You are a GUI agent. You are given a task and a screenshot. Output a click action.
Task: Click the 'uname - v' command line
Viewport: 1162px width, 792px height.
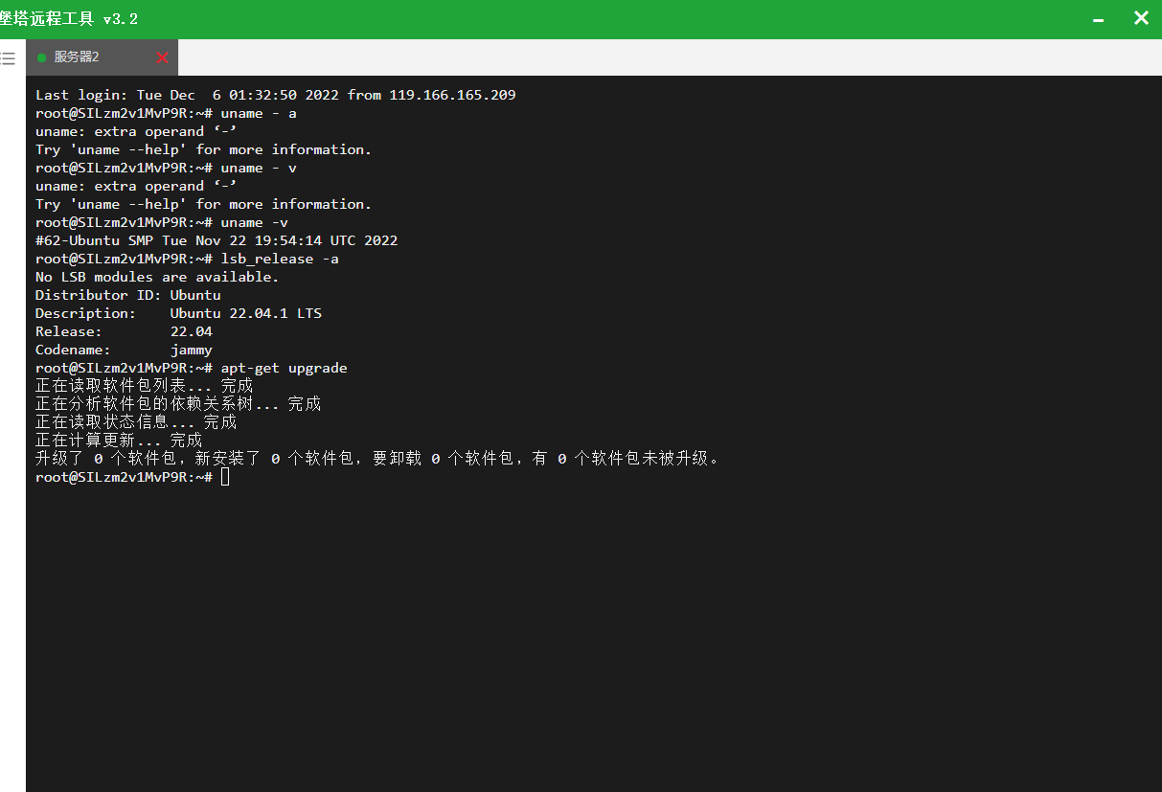click(x=166, y=168)
